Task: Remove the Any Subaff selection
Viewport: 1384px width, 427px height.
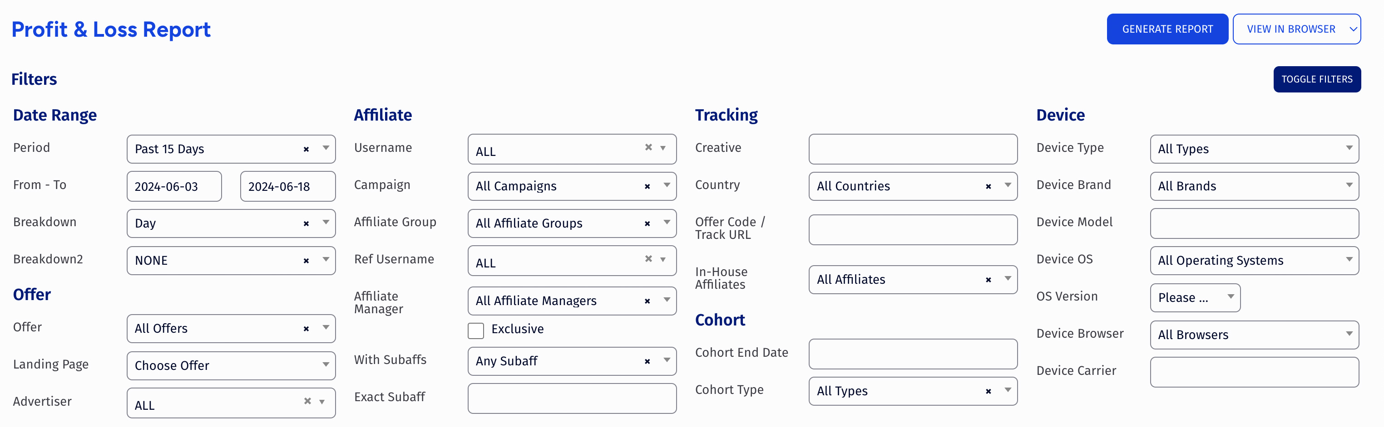Action: 647,361
